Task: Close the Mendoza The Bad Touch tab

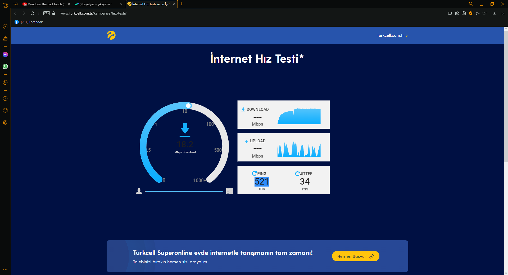Action: click(x=69, y=4)
